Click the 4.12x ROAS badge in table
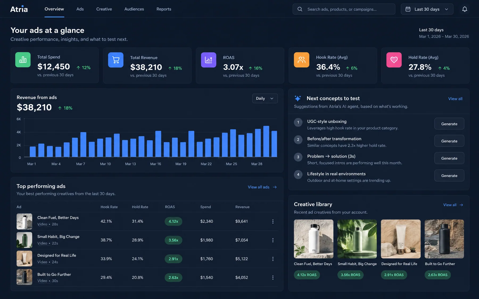 [x=174, y=221]
